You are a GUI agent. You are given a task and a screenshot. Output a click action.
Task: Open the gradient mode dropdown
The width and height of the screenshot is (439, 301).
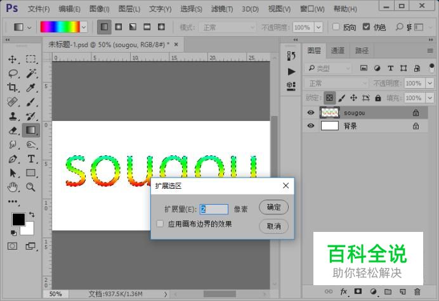[228, 27]
